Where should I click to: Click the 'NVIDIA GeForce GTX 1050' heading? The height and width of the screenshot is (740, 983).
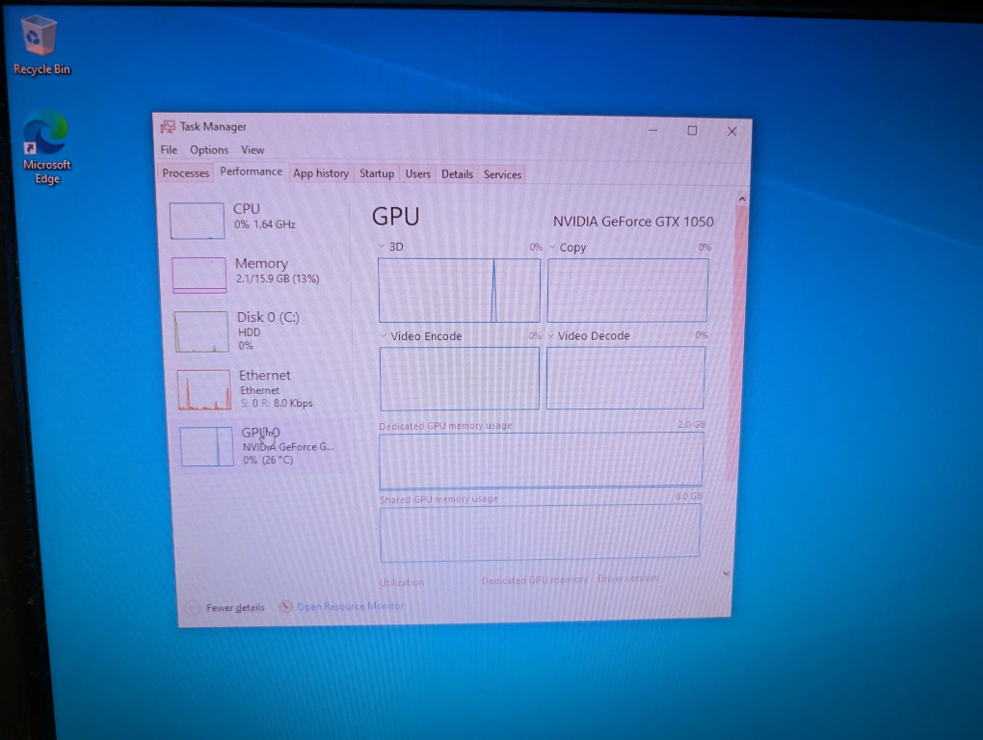(633, 222)
